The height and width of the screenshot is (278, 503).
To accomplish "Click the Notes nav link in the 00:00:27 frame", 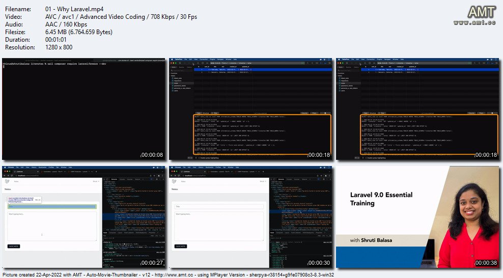I will (x=16, y=181).
